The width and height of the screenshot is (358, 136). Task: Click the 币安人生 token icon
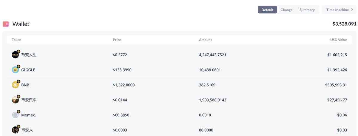click(15, 55)
